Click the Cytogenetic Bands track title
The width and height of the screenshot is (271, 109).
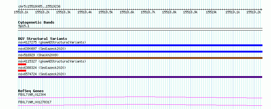click(36, 22)
